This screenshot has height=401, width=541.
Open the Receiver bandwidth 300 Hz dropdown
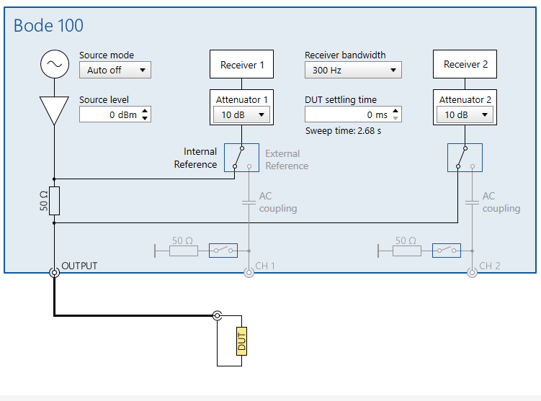353,70
